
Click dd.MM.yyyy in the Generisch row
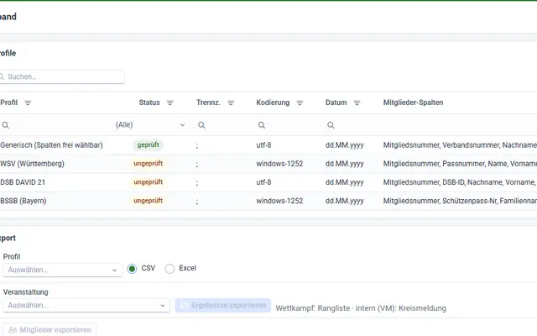[345, 145]
